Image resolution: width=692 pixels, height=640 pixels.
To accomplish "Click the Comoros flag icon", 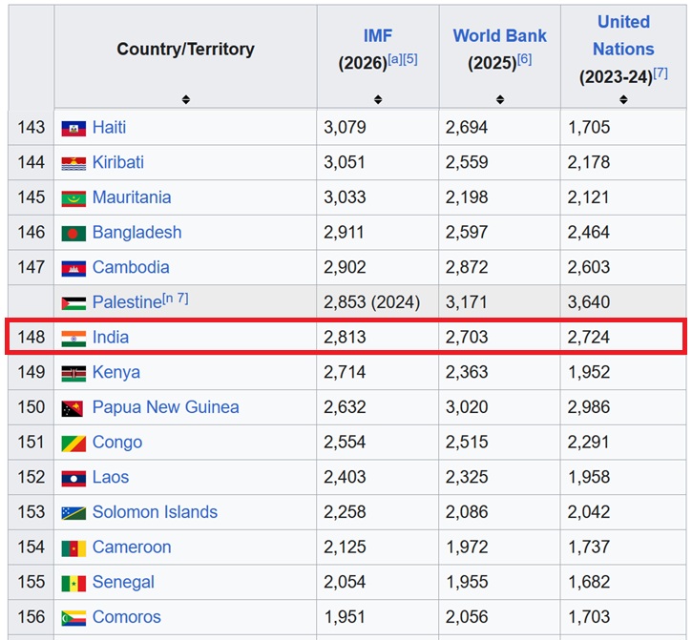I will tap(73, 618).
